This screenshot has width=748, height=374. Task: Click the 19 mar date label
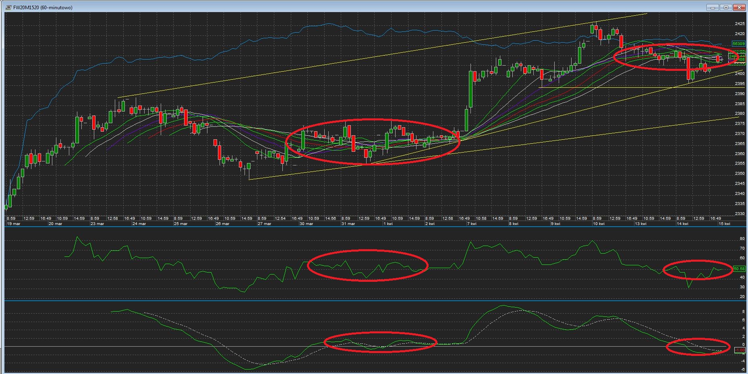coord(13,224)
